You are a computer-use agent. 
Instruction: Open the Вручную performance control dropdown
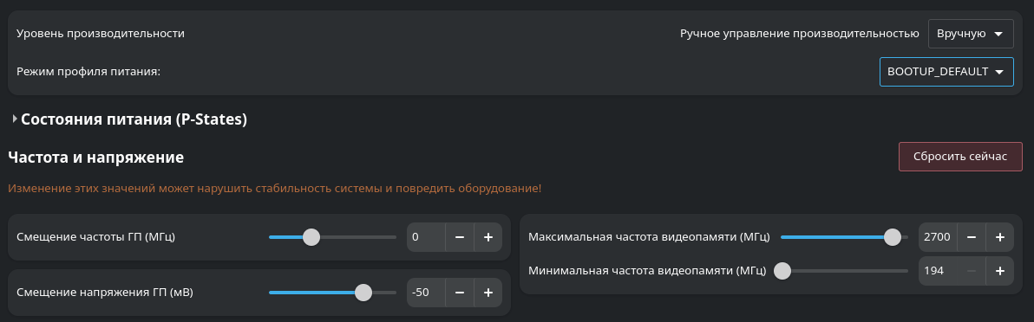point(971,34)
